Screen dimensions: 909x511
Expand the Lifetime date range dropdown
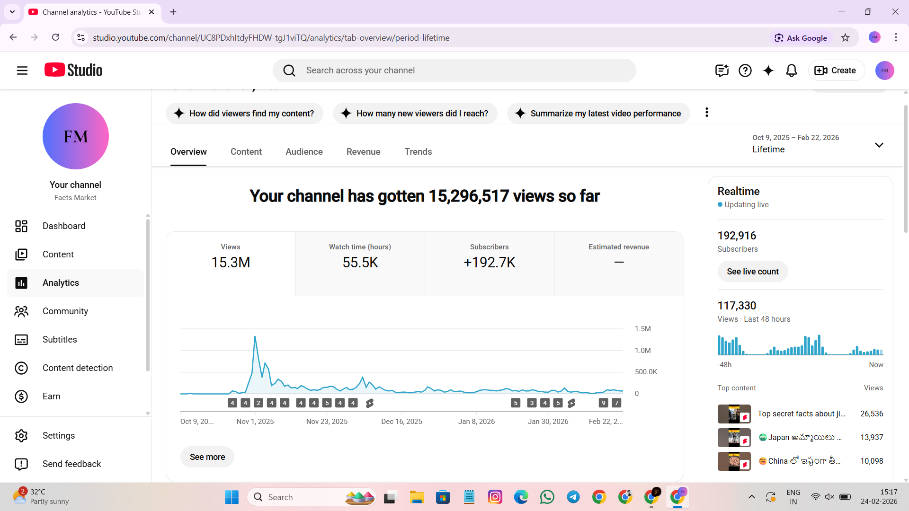coord(879,145)
